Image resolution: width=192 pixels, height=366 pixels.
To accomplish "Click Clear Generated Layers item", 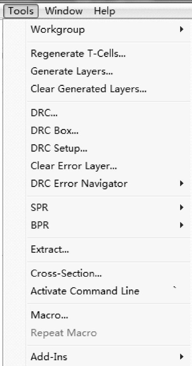I will click(x=88, y=89).
